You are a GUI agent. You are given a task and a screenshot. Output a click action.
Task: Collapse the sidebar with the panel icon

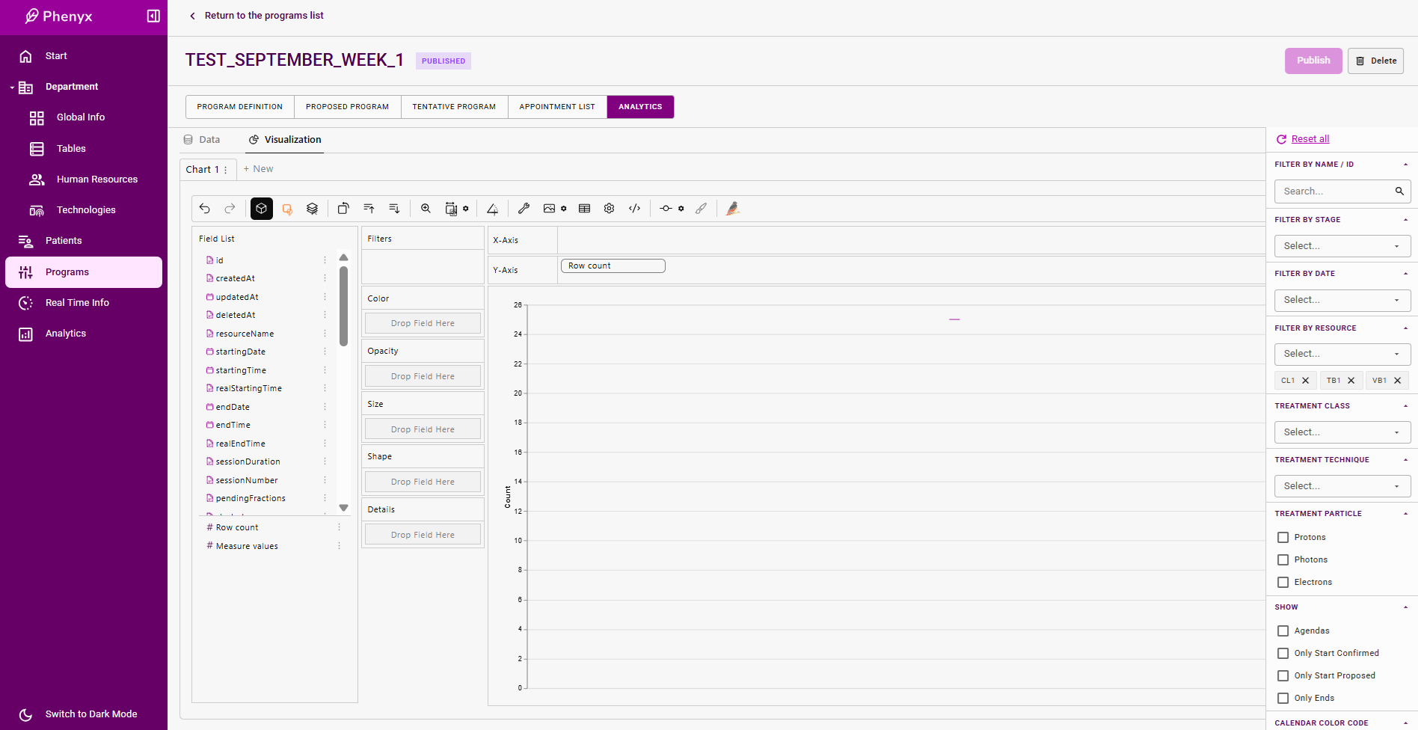(x=153, y=16)
